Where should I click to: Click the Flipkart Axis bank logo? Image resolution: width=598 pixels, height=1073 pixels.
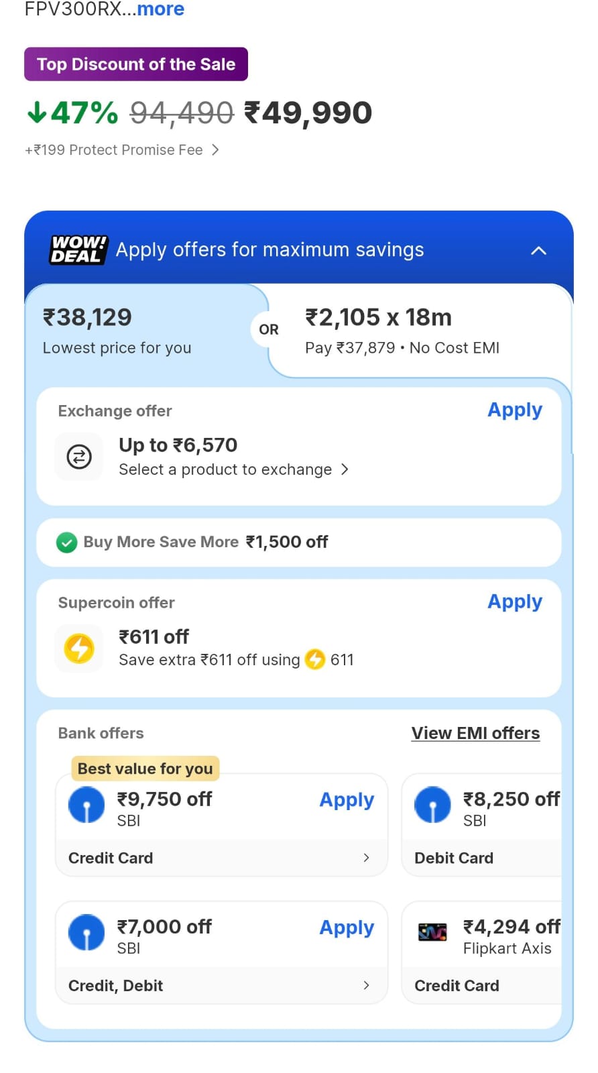(432, 932)
